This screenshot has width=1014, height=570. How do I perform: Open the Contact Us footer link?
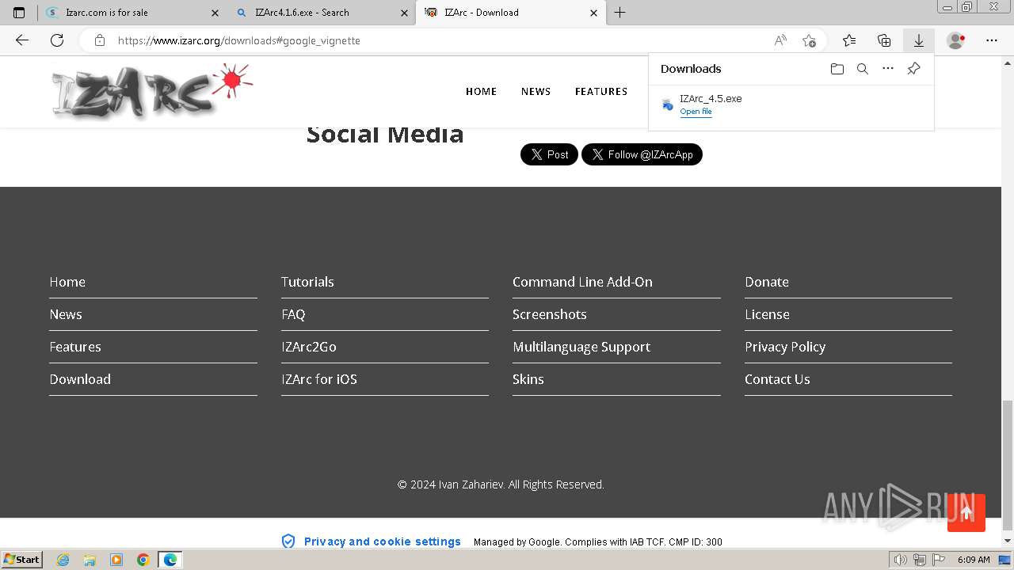pyautogui.click(x=777, y=379)
